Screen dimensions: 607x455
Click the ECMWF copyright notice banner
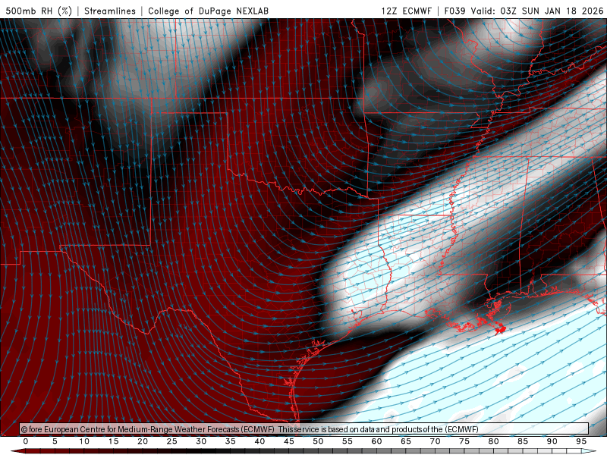[x=304, y=429]
